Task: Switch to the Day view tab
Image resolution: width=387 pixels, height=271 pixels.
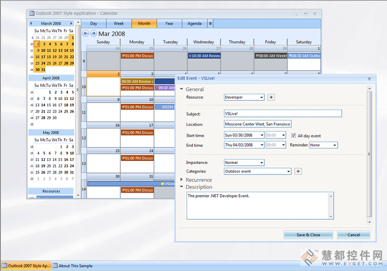Action: [93, 24]
